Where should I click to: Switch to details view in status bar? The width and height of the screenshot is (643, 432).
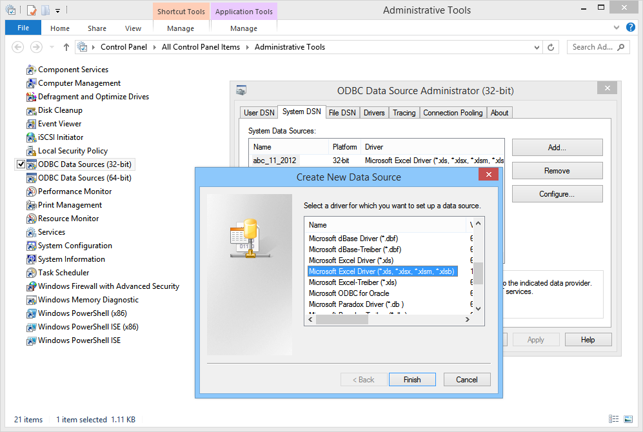pos(613,419)
